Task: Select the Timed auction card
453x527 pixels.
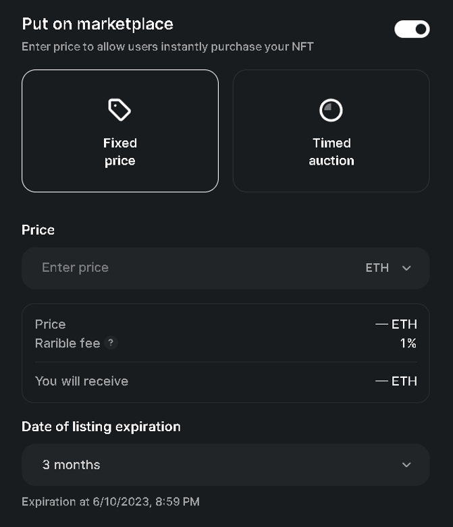Action: [331, 131]
